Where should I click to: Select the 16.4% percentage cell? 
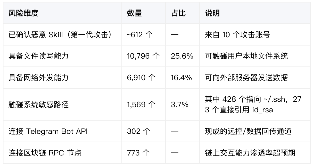click(x=181, y=78)
